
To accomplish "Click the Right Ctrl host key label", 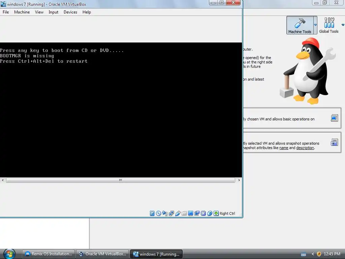I will 227,213.
